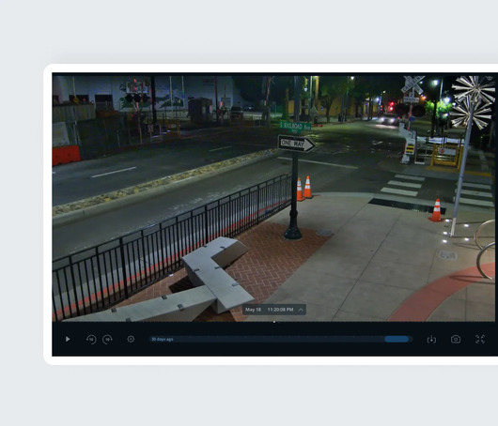Viewport: 498px width, 426px height.
Task: Click the lone orange cone near crosswalk
Action: (x=437, y=210)
